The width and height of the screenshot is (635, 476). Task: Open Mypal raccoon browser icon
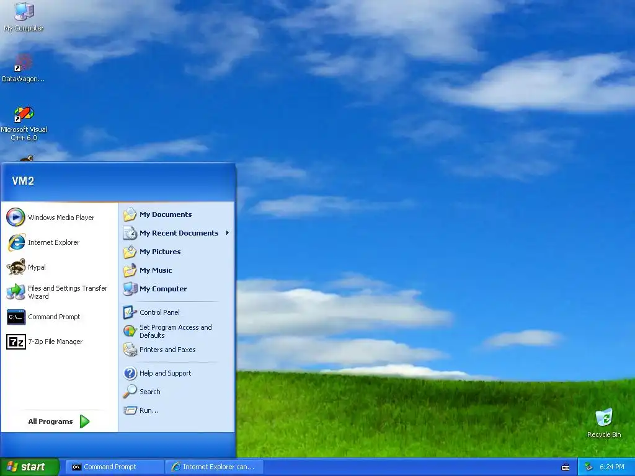[x=16, y=267]
